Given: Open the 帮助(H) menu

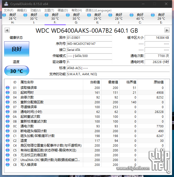Looking at the screenshot, I should (77, 10).
